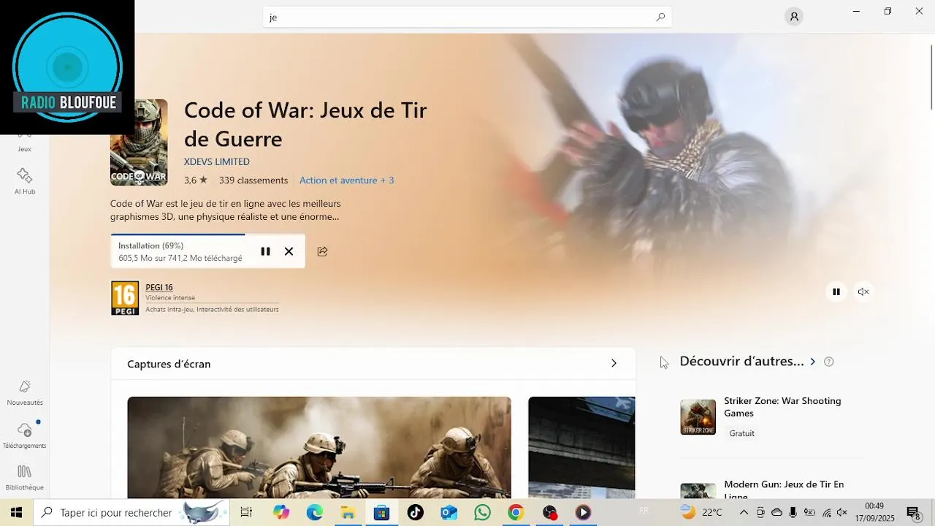Open File Explorer from the taskbar
The image size is (935, 526).
348,513
